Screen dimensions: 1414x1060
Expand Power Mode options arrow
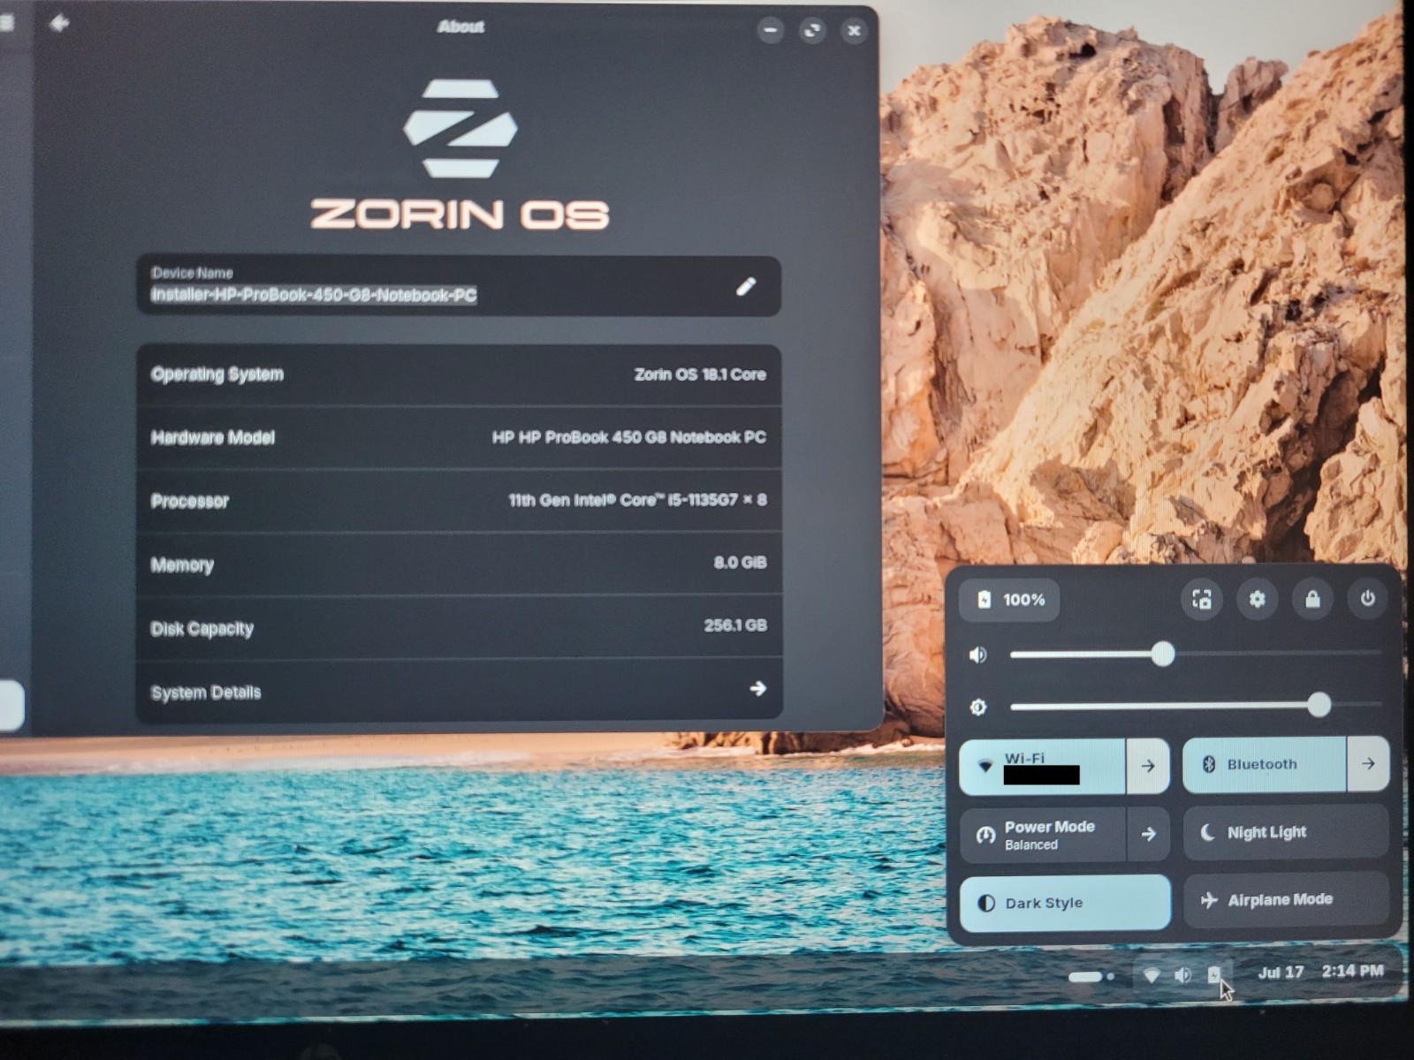pyautogui.click(x=1148, y=834)
